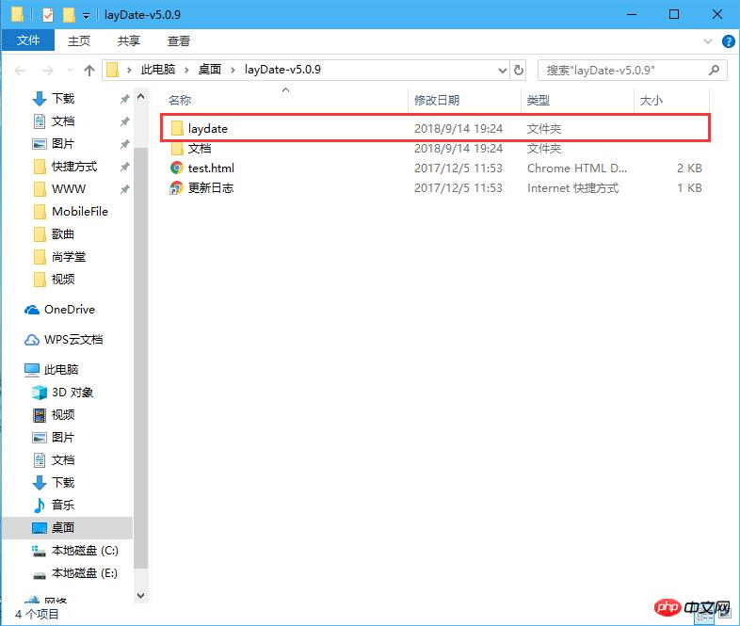Click navigation pane scrollbar down arrow
The height and width of the screenshot is (626, 740).
(x=140, y=595)
